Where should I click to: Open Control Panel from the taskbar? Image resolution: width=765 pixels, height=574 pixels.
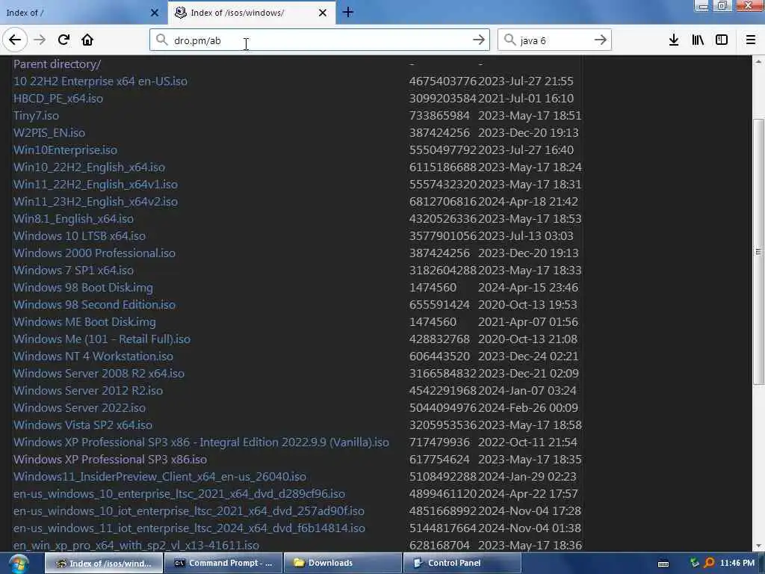pyautogui.click(x=462, y=563)
